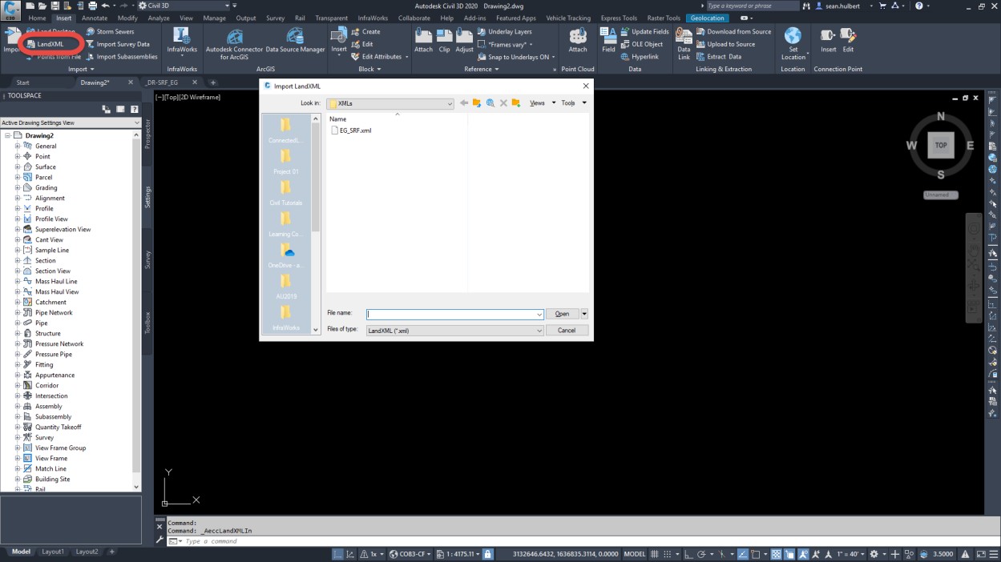This screenshot has height=562, width=1001.
Task: Open the File name history dropdown
Action: coord(539,315)
